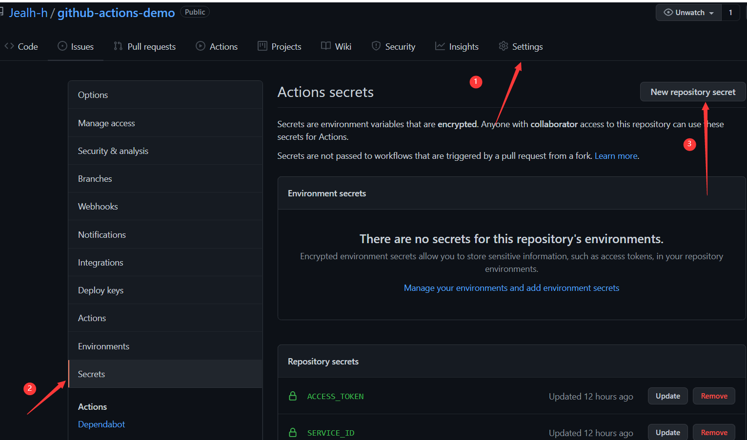Viewport: 747px width, 440px height.
Task: Open the Wiki tab
Action: (x=336, y=46)
